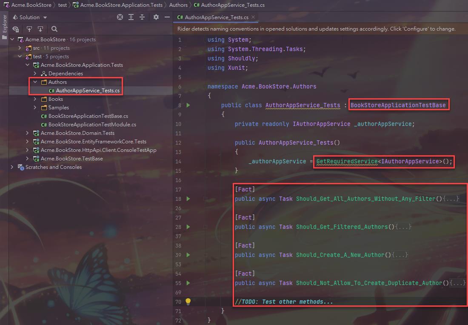Viewport: 468px width, 325px height.
Task: Close the AuthorAppService_Tests.cs tab
Action: [x=253, y=17]
